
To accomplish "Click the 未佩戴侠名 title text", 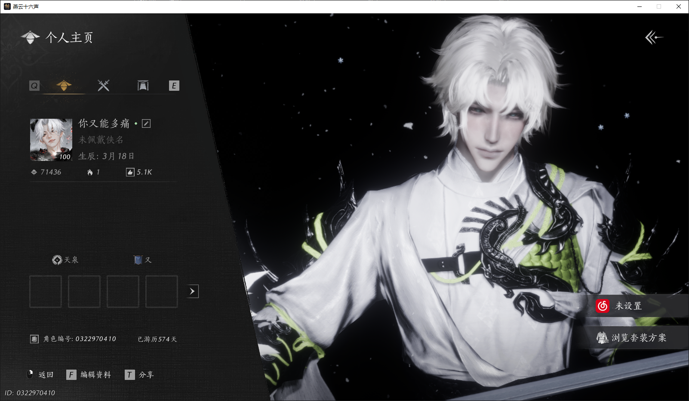I will [x=101, y=140].
